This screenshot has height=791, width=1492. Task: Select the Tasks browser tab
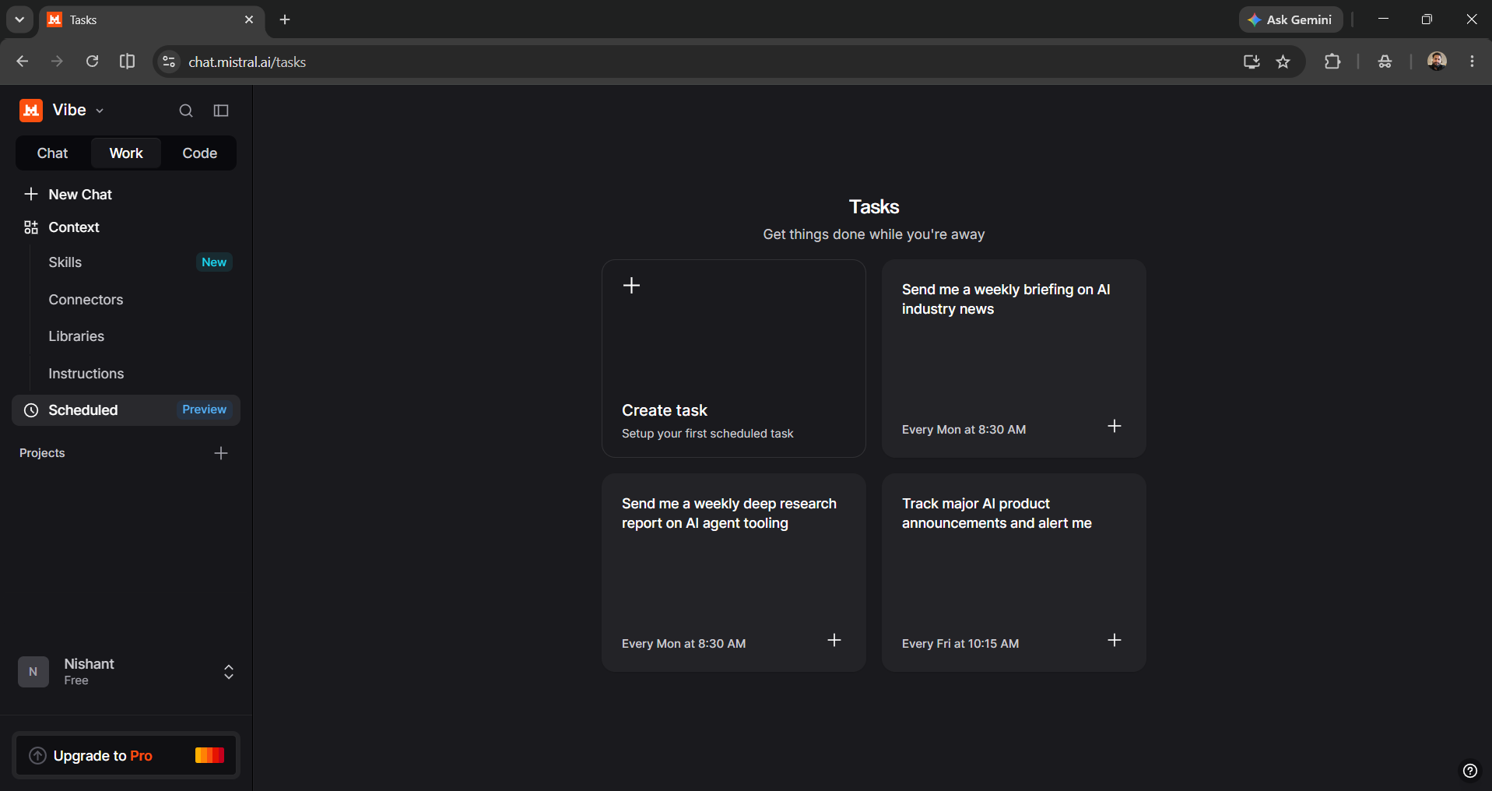(151, 20)
